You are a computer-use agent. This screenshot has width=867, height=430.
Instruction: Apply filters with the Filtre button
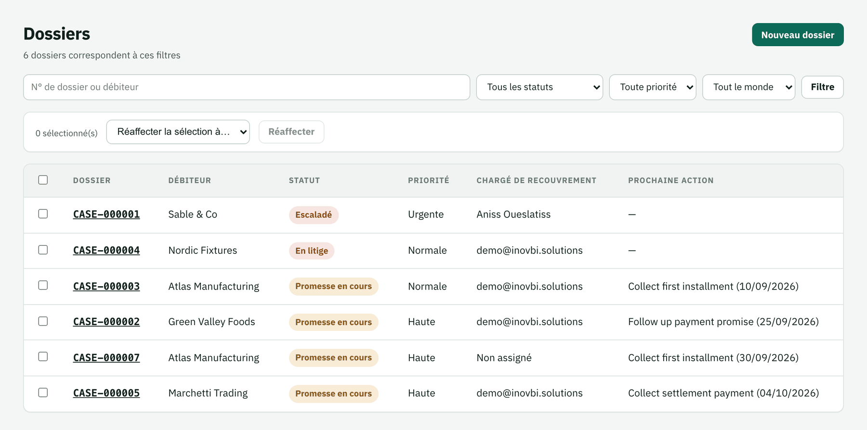point(822,87)
